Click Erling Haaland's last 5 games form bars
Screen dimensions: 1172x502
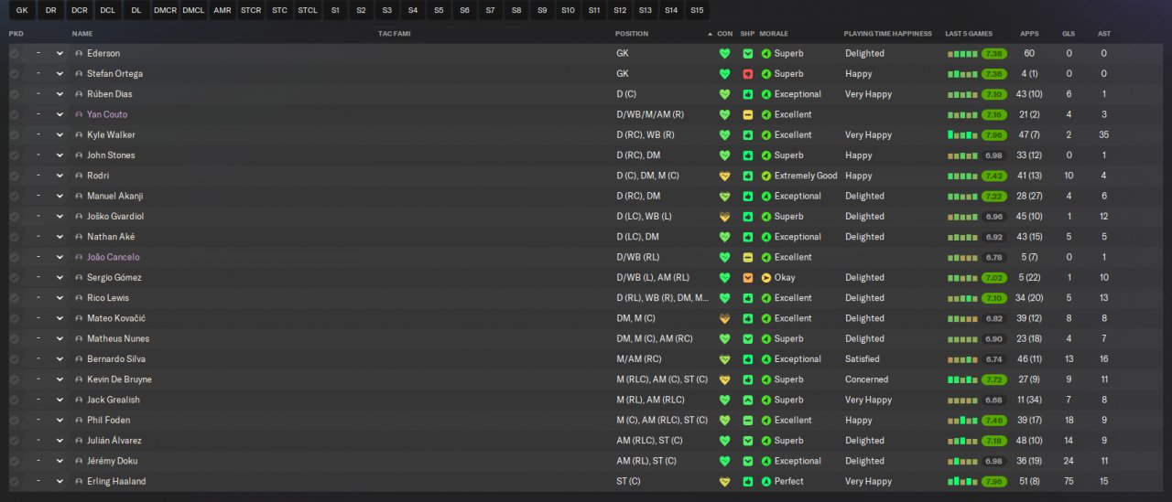(962, 482)
